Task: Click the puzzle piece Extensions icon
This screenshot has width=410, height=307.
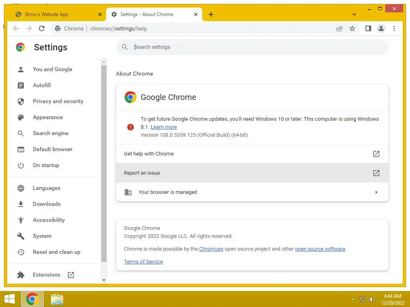Action: coord(21,275)
